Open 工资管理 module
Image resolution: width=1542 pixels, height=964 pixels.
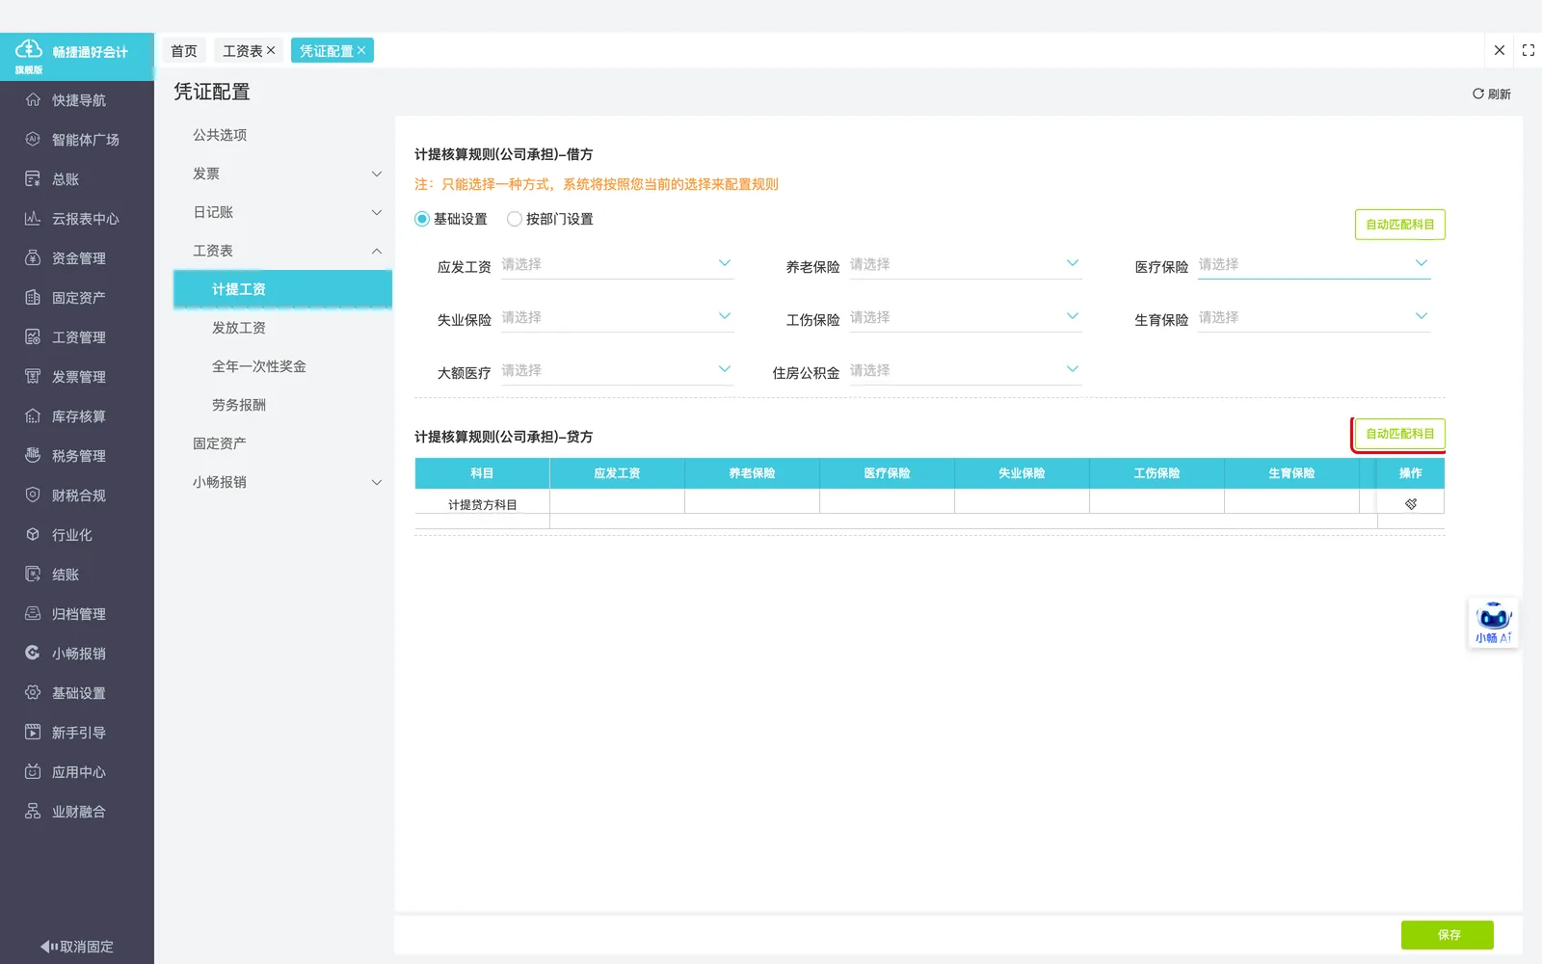[x=77, y=337]
